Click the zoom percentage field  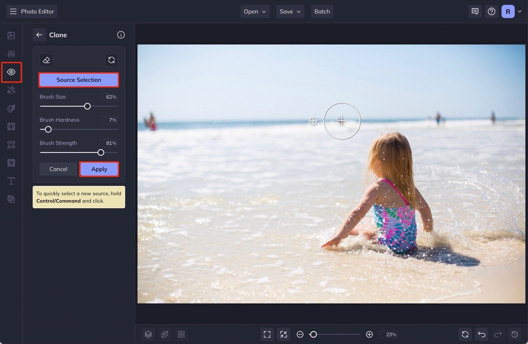click(389, 334)
